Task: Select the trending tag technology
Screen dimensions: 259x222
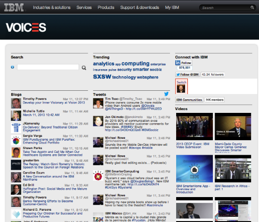Action: tap(124, 77)
